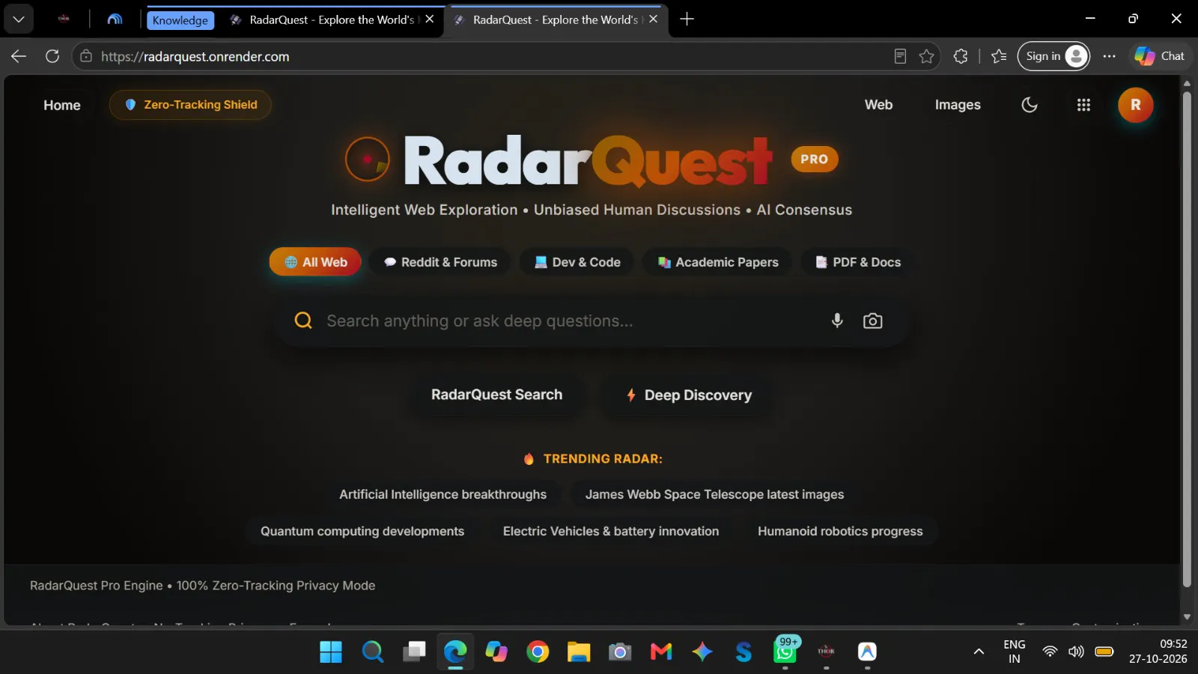Open Copilot Chat sidebar

1159,56
